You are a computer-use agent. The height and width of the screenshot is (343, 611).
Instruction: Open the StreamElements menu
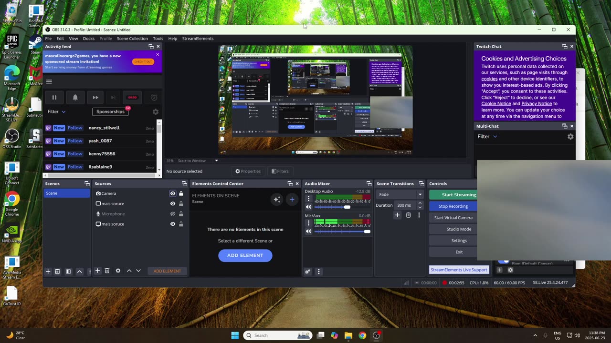(x=198, y=39)
